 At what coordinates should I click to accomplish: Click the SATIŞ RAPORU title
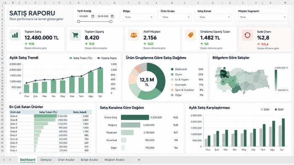pyautogui.click(x=32, y=13)
